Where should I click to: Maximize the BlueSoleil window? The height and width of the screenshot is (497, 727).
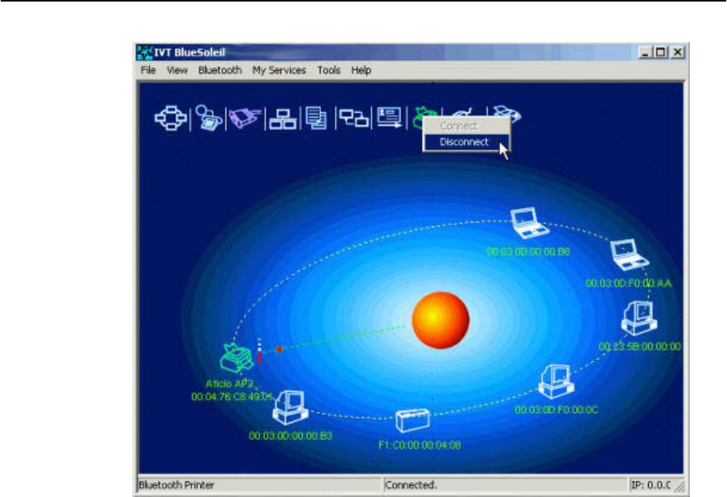tap(660, 53)
